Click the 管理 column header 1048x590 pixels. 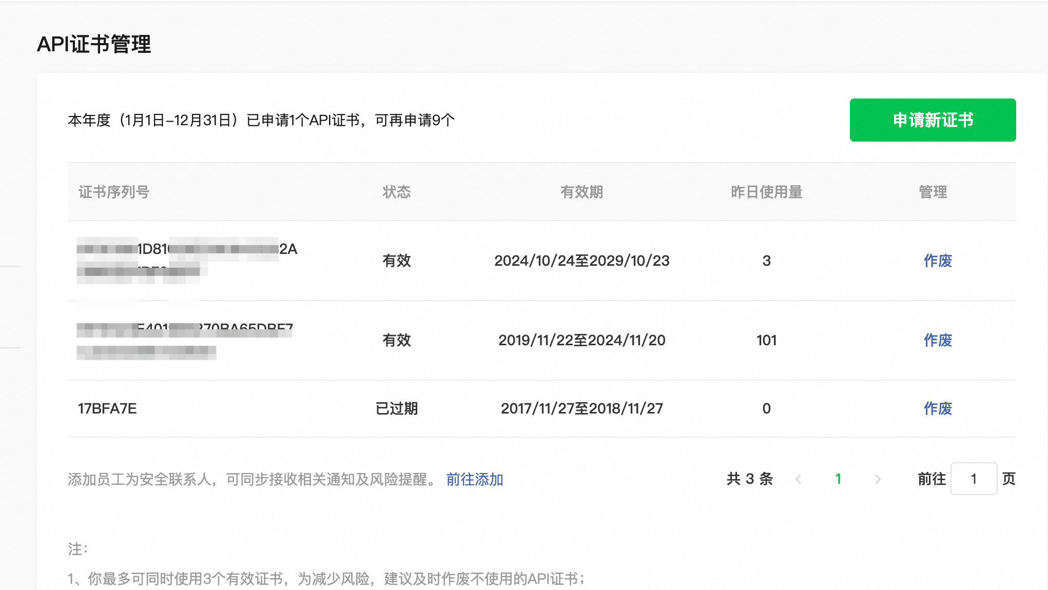(x=933, y=192)
